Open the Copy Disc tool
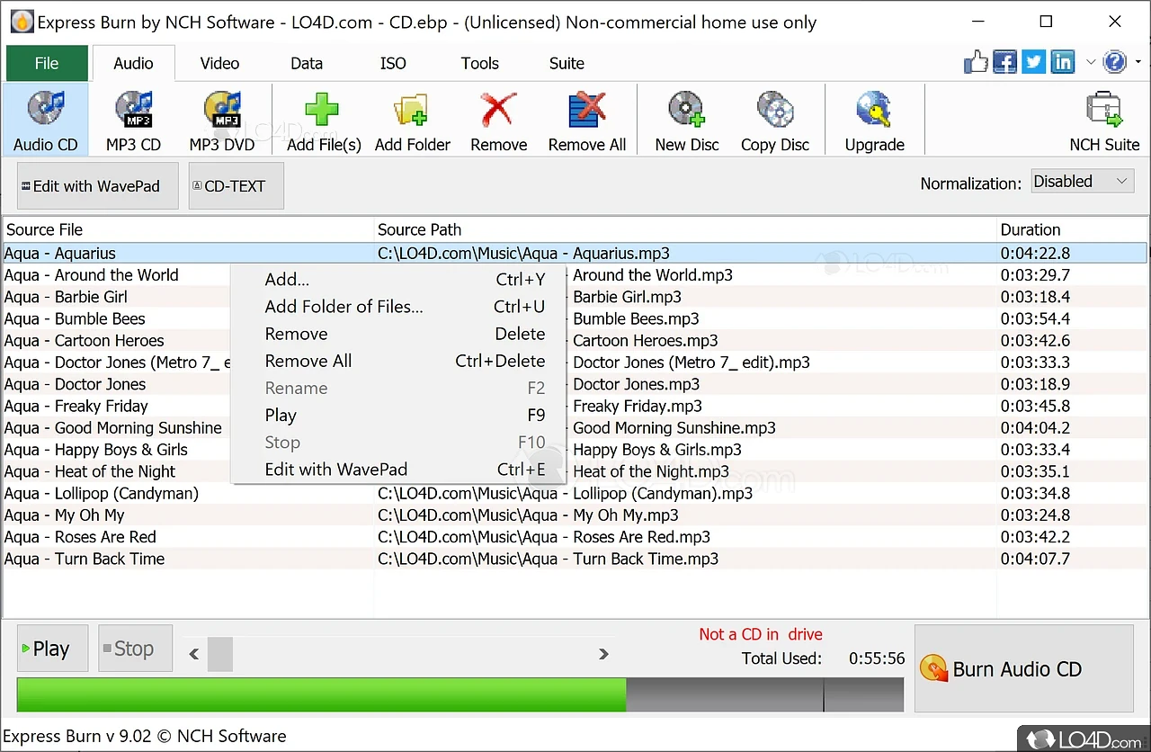Screen dimensions: 1151x752 click(774, 111)
